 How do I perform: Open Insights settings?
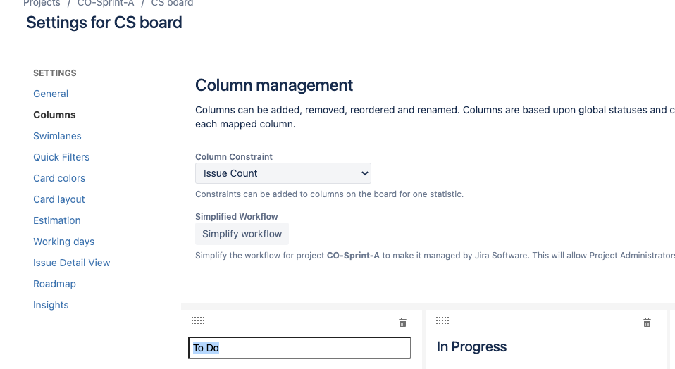tap(51, 304)
